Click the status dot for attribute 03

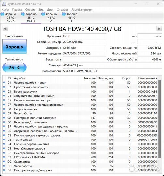pyautogui.click(x=4, y=91)
